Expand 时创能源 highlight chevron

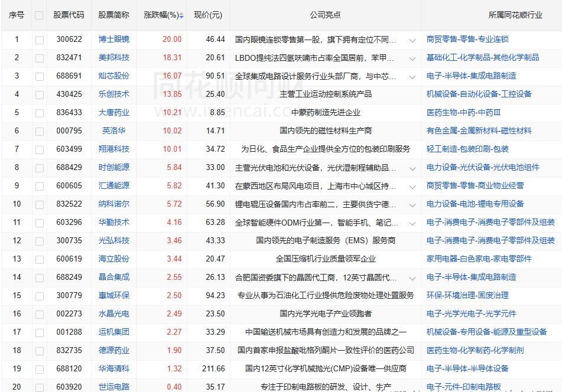(x=412, y=168)
